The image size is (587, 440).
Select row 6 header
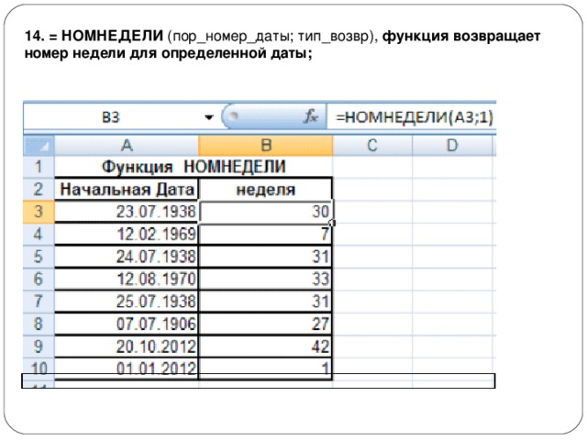pos(39,279)
